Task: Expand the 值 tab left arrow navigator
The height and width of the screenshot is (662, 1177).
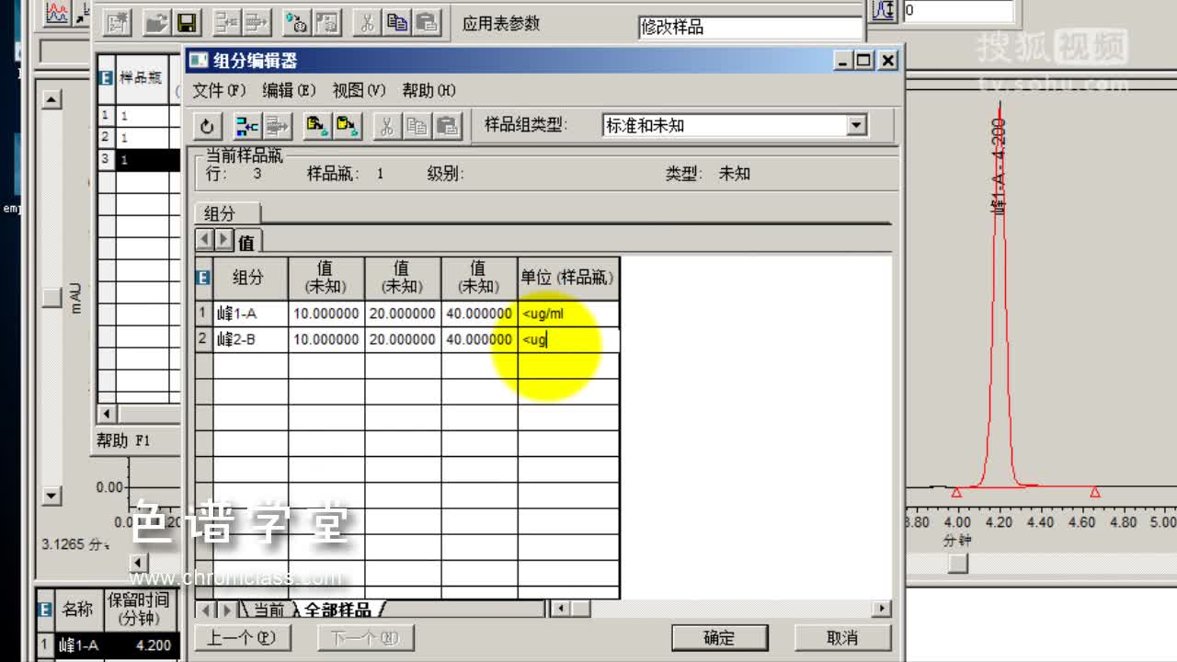Action: 204,240
